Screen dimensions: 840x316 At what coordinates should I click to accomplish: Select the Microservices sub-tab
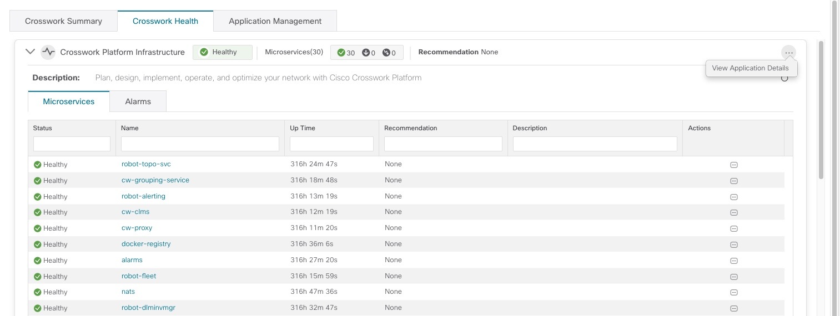[x=69, y=101]
